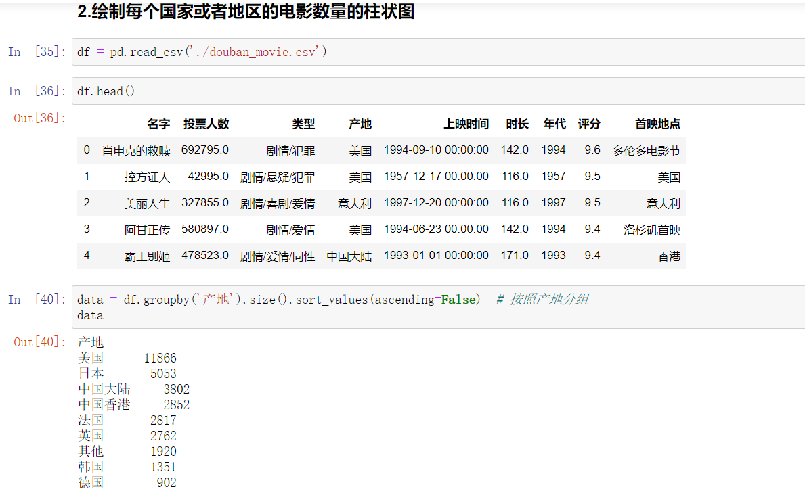Click the 时长 column header
The image size is (805, 489).
pos(517,124)
